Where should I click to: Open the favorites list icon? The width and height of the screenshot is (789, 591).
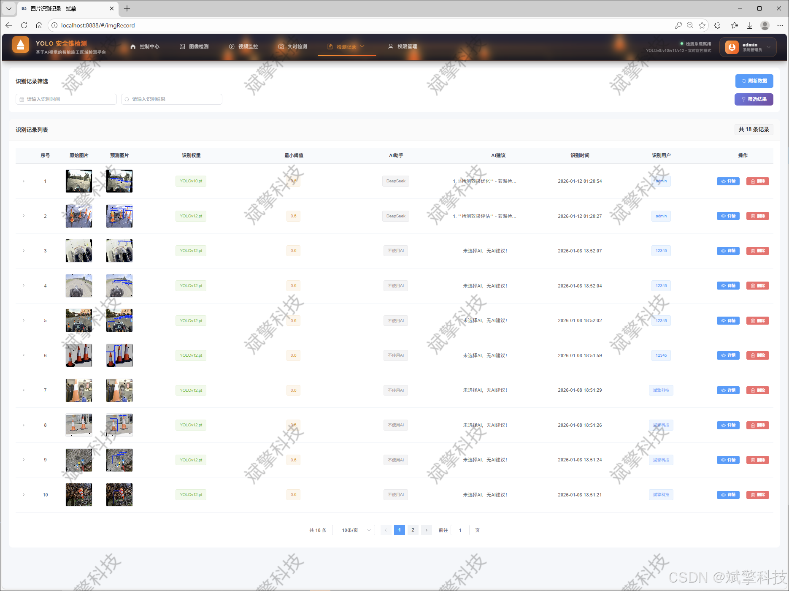click(735, 25)
